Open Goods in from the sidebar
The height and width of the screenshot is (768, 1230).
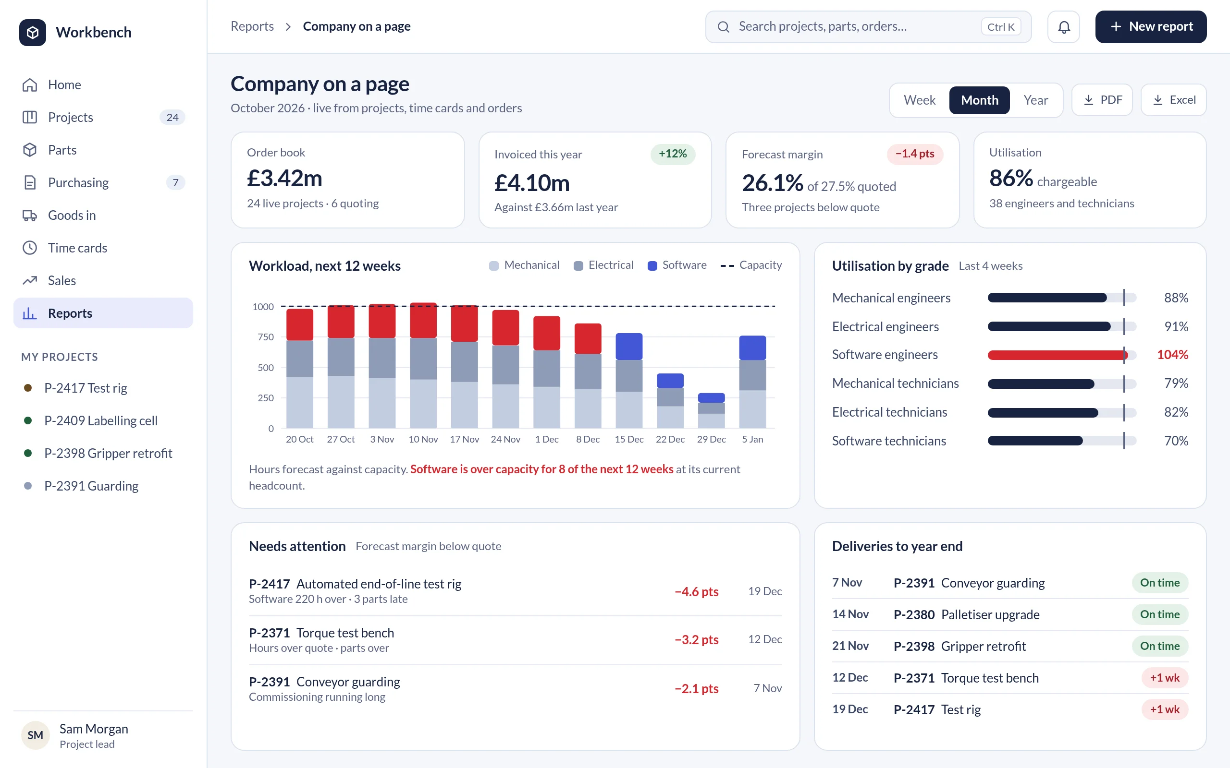[103, 216]
